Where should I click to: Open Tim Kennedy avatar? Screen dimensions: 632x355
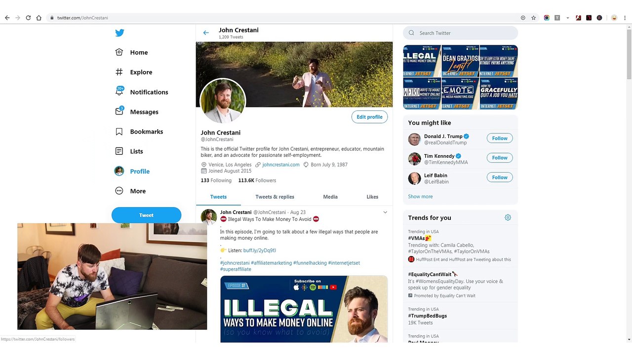pos(414,159)
